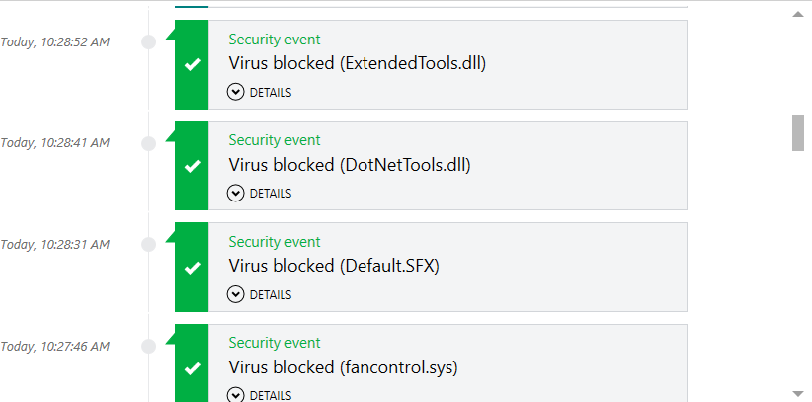Click green checkmark icon for Default.SFX event
Image resolution: width=812 pixels, height=402 pixels.
[x=192, y=267]
